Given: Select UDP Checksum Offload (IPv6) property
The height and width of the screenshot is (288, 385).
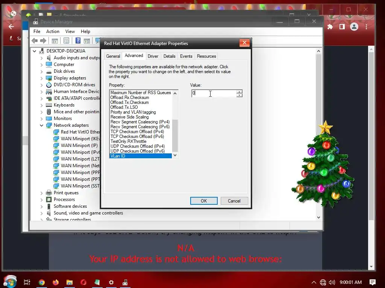Looking at the screenshot, I should tap(141, 151).
